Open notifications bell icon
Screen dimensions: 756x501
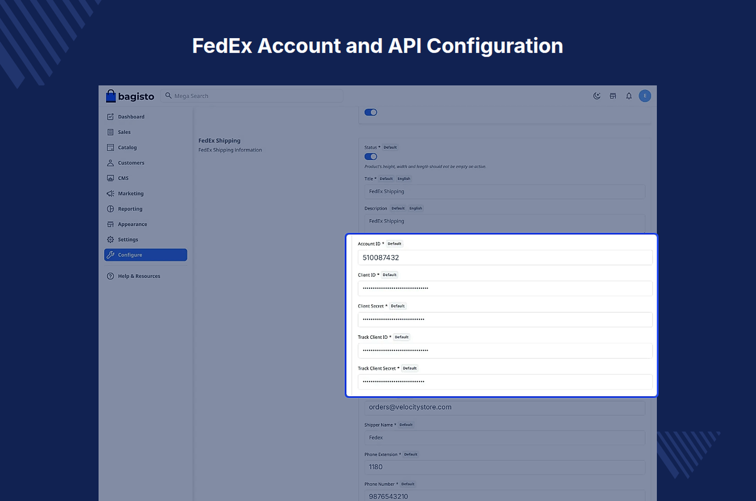tap(629, 96)
